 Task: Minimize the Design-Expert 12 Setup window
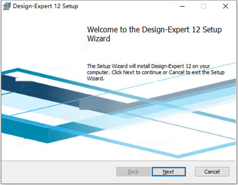pyautogui.click(x=182, y=6)
